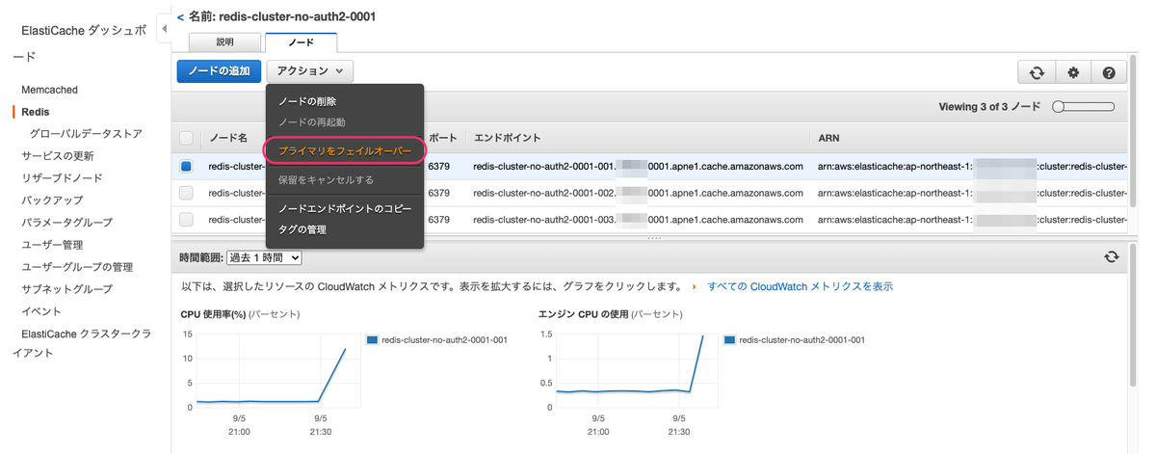
Task: Toggle the select-all header checkbox
Action: pos(186,138)
